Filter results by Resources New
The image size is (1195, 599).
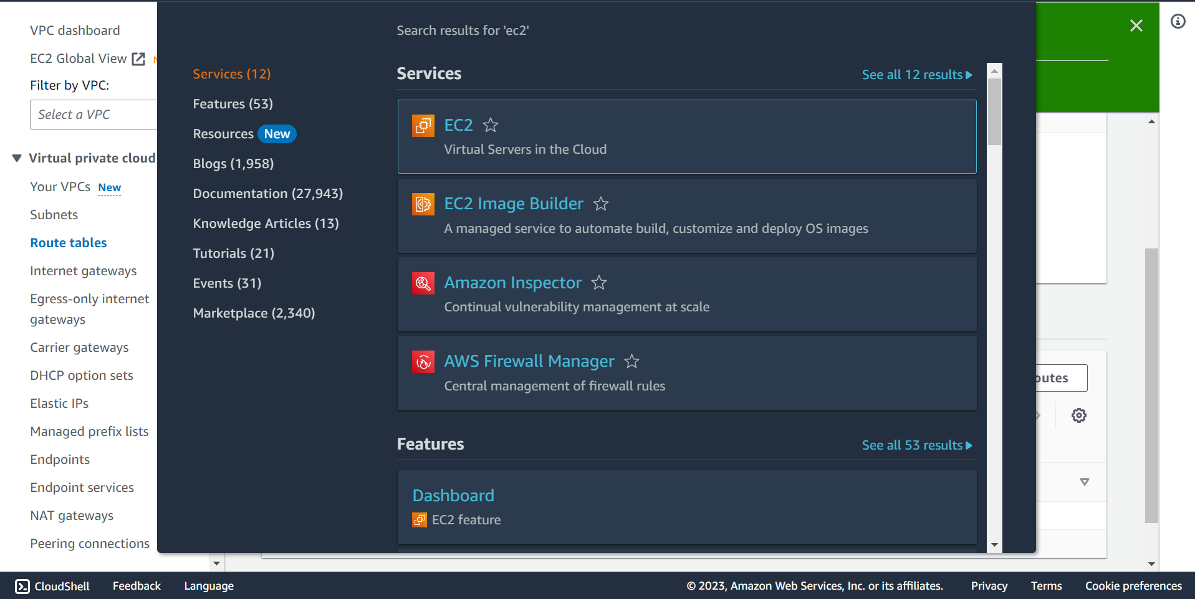click(x=244, y=134)
